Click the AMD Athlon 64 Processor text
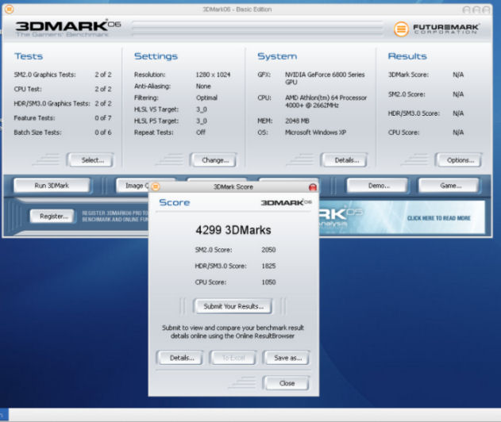The width and height of the screenshot is (501, 422). point(326,102)
